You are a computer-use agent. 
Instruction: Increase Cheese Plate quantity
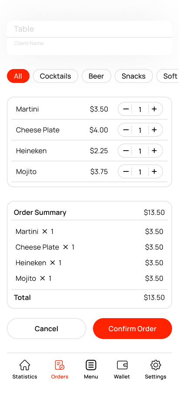[154, 130]
